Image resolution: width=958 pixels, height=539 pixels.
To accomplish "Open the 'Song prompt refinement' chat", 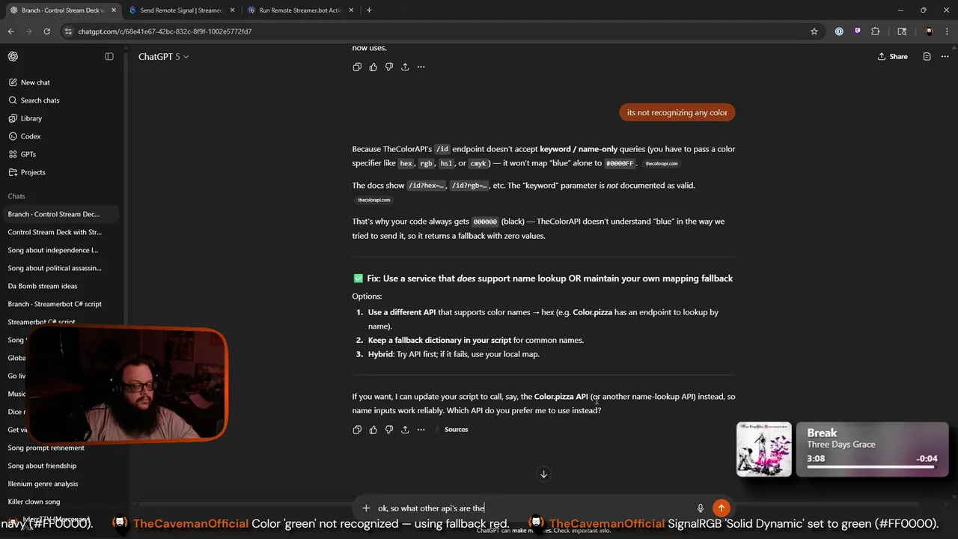I will click(61, 448).
